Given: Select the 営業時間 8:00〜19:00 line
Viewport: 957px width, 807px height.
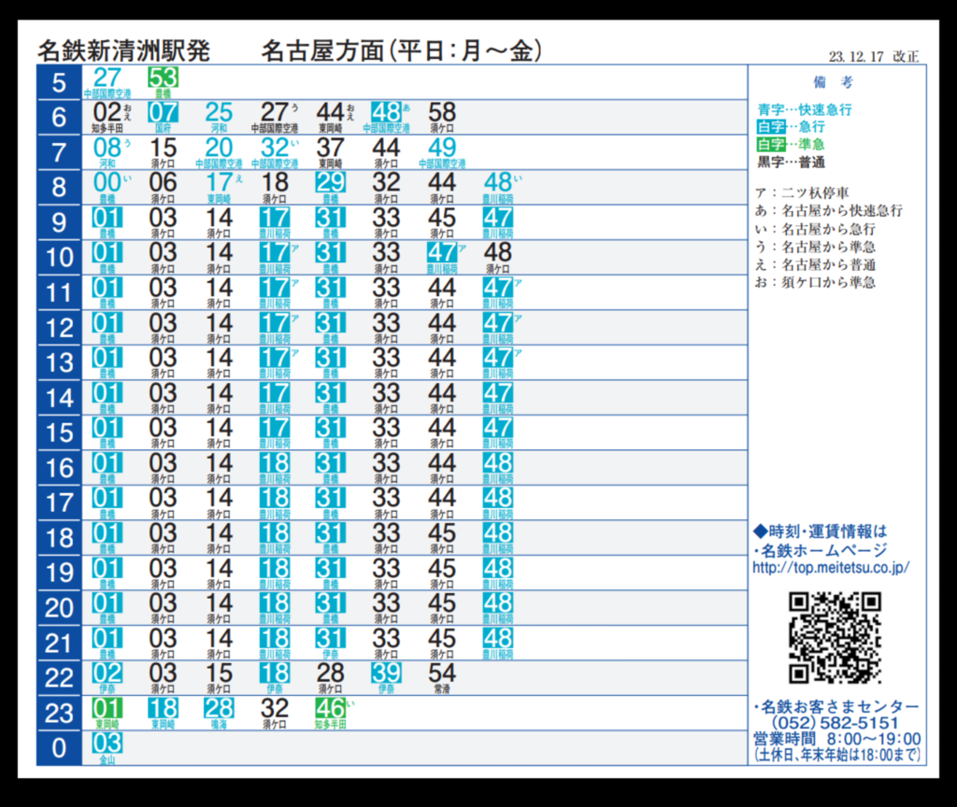Looking at the screenshot, I should [836, 740].
